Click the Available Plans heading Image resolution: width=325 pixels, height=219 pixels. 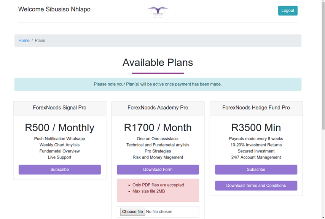(158, 62)
